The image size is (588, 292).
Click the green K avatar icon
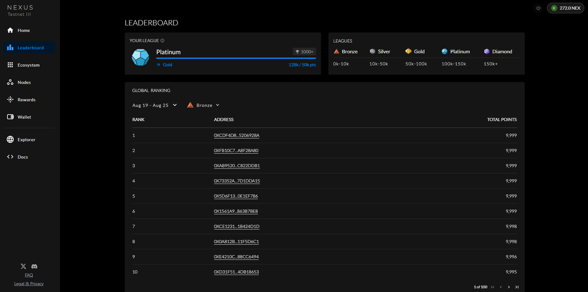[x=554, y=8]
